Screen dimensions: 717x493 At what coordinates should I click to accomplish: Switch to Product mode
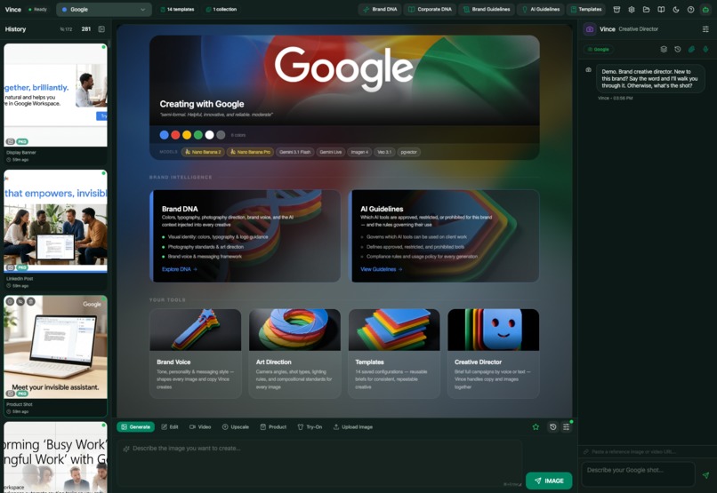273,426
